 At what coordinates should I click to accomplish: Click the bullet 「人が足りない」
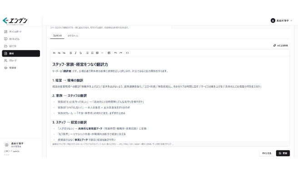tap(102, 129)
